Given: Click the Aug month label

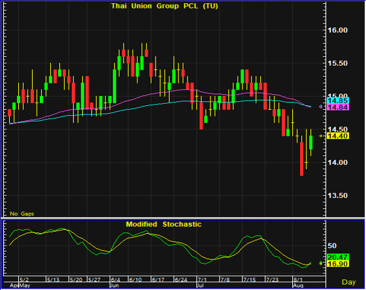Looking at the screenshot, I should [298, 285].
